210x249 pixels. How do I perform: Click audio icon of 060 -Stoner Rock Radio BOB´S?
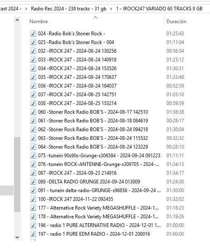tap(33, 112)
